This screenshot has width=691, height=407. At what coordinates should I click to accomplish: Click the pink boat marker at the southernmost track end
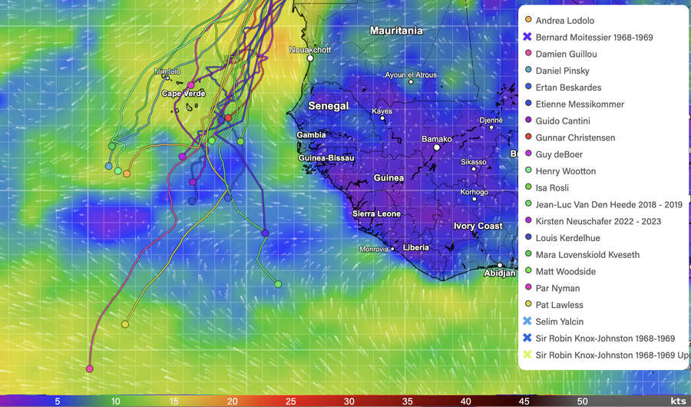pos(90,369)
